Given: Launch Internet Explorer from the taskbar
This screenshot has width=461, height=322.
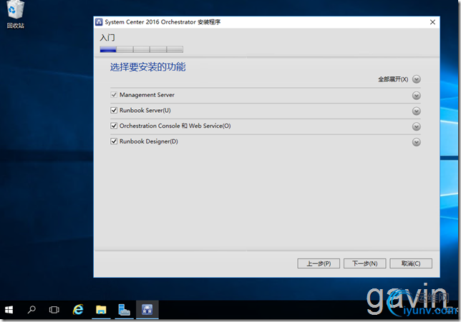Looking at the screenshot, I should pyautogui.click(x=78, y=310).
